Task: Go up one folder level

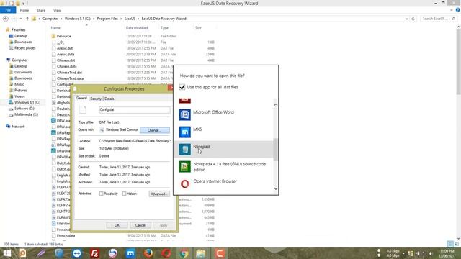Action: (27, 19)
